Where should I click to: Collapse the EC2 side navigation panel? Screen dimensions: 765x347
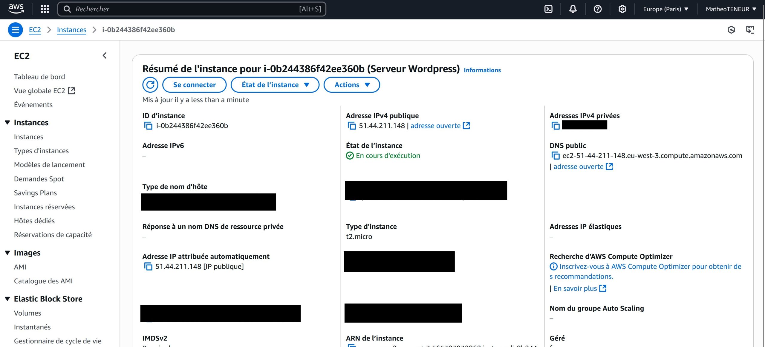pos(105,56)
